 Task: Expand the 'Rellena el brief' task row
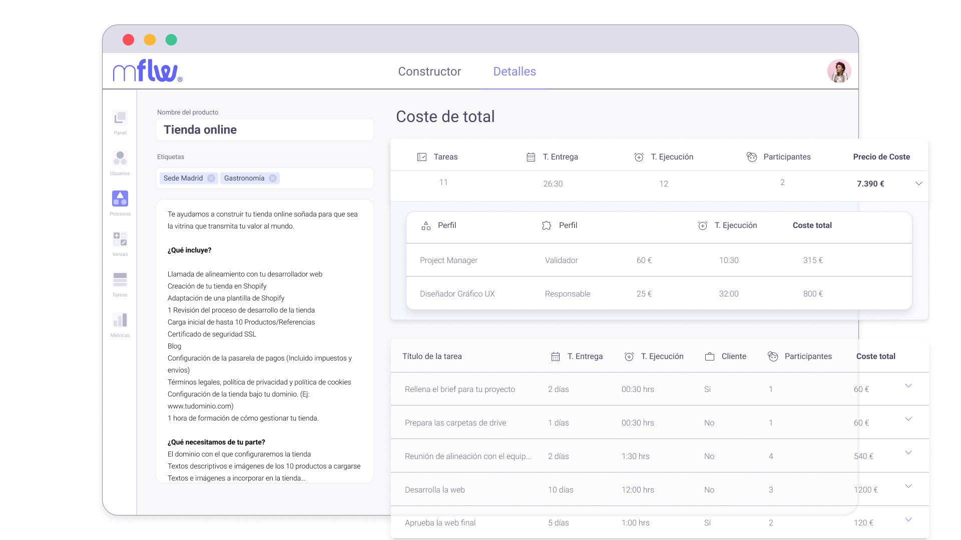pyautogui.click(x=908, y=385)
